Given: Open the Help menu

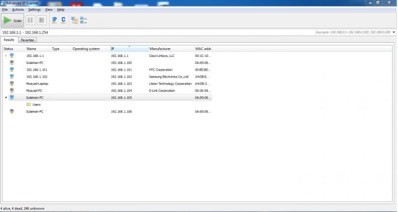Looking at the screenshot, I should 61,10.
